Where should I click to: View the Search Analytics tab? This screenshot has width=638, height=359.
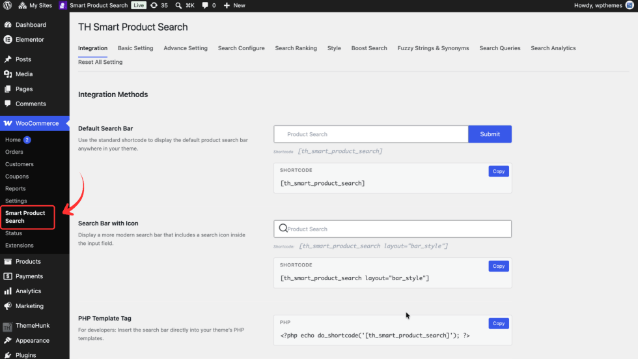[553, 48]
